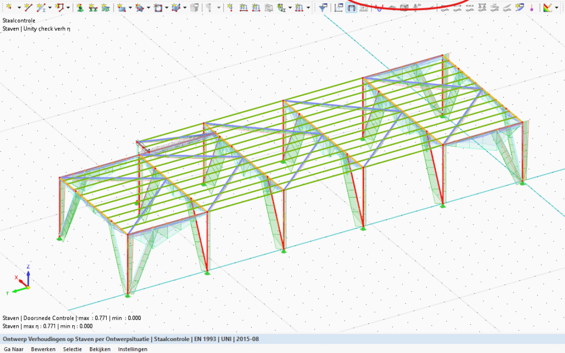
Task: Click the new opening rectangle icon
Action: (158, 7)
